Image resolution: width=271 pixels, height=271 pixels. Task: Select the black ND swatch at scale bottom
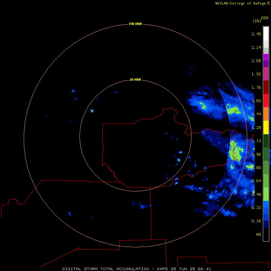pos(266,234)
